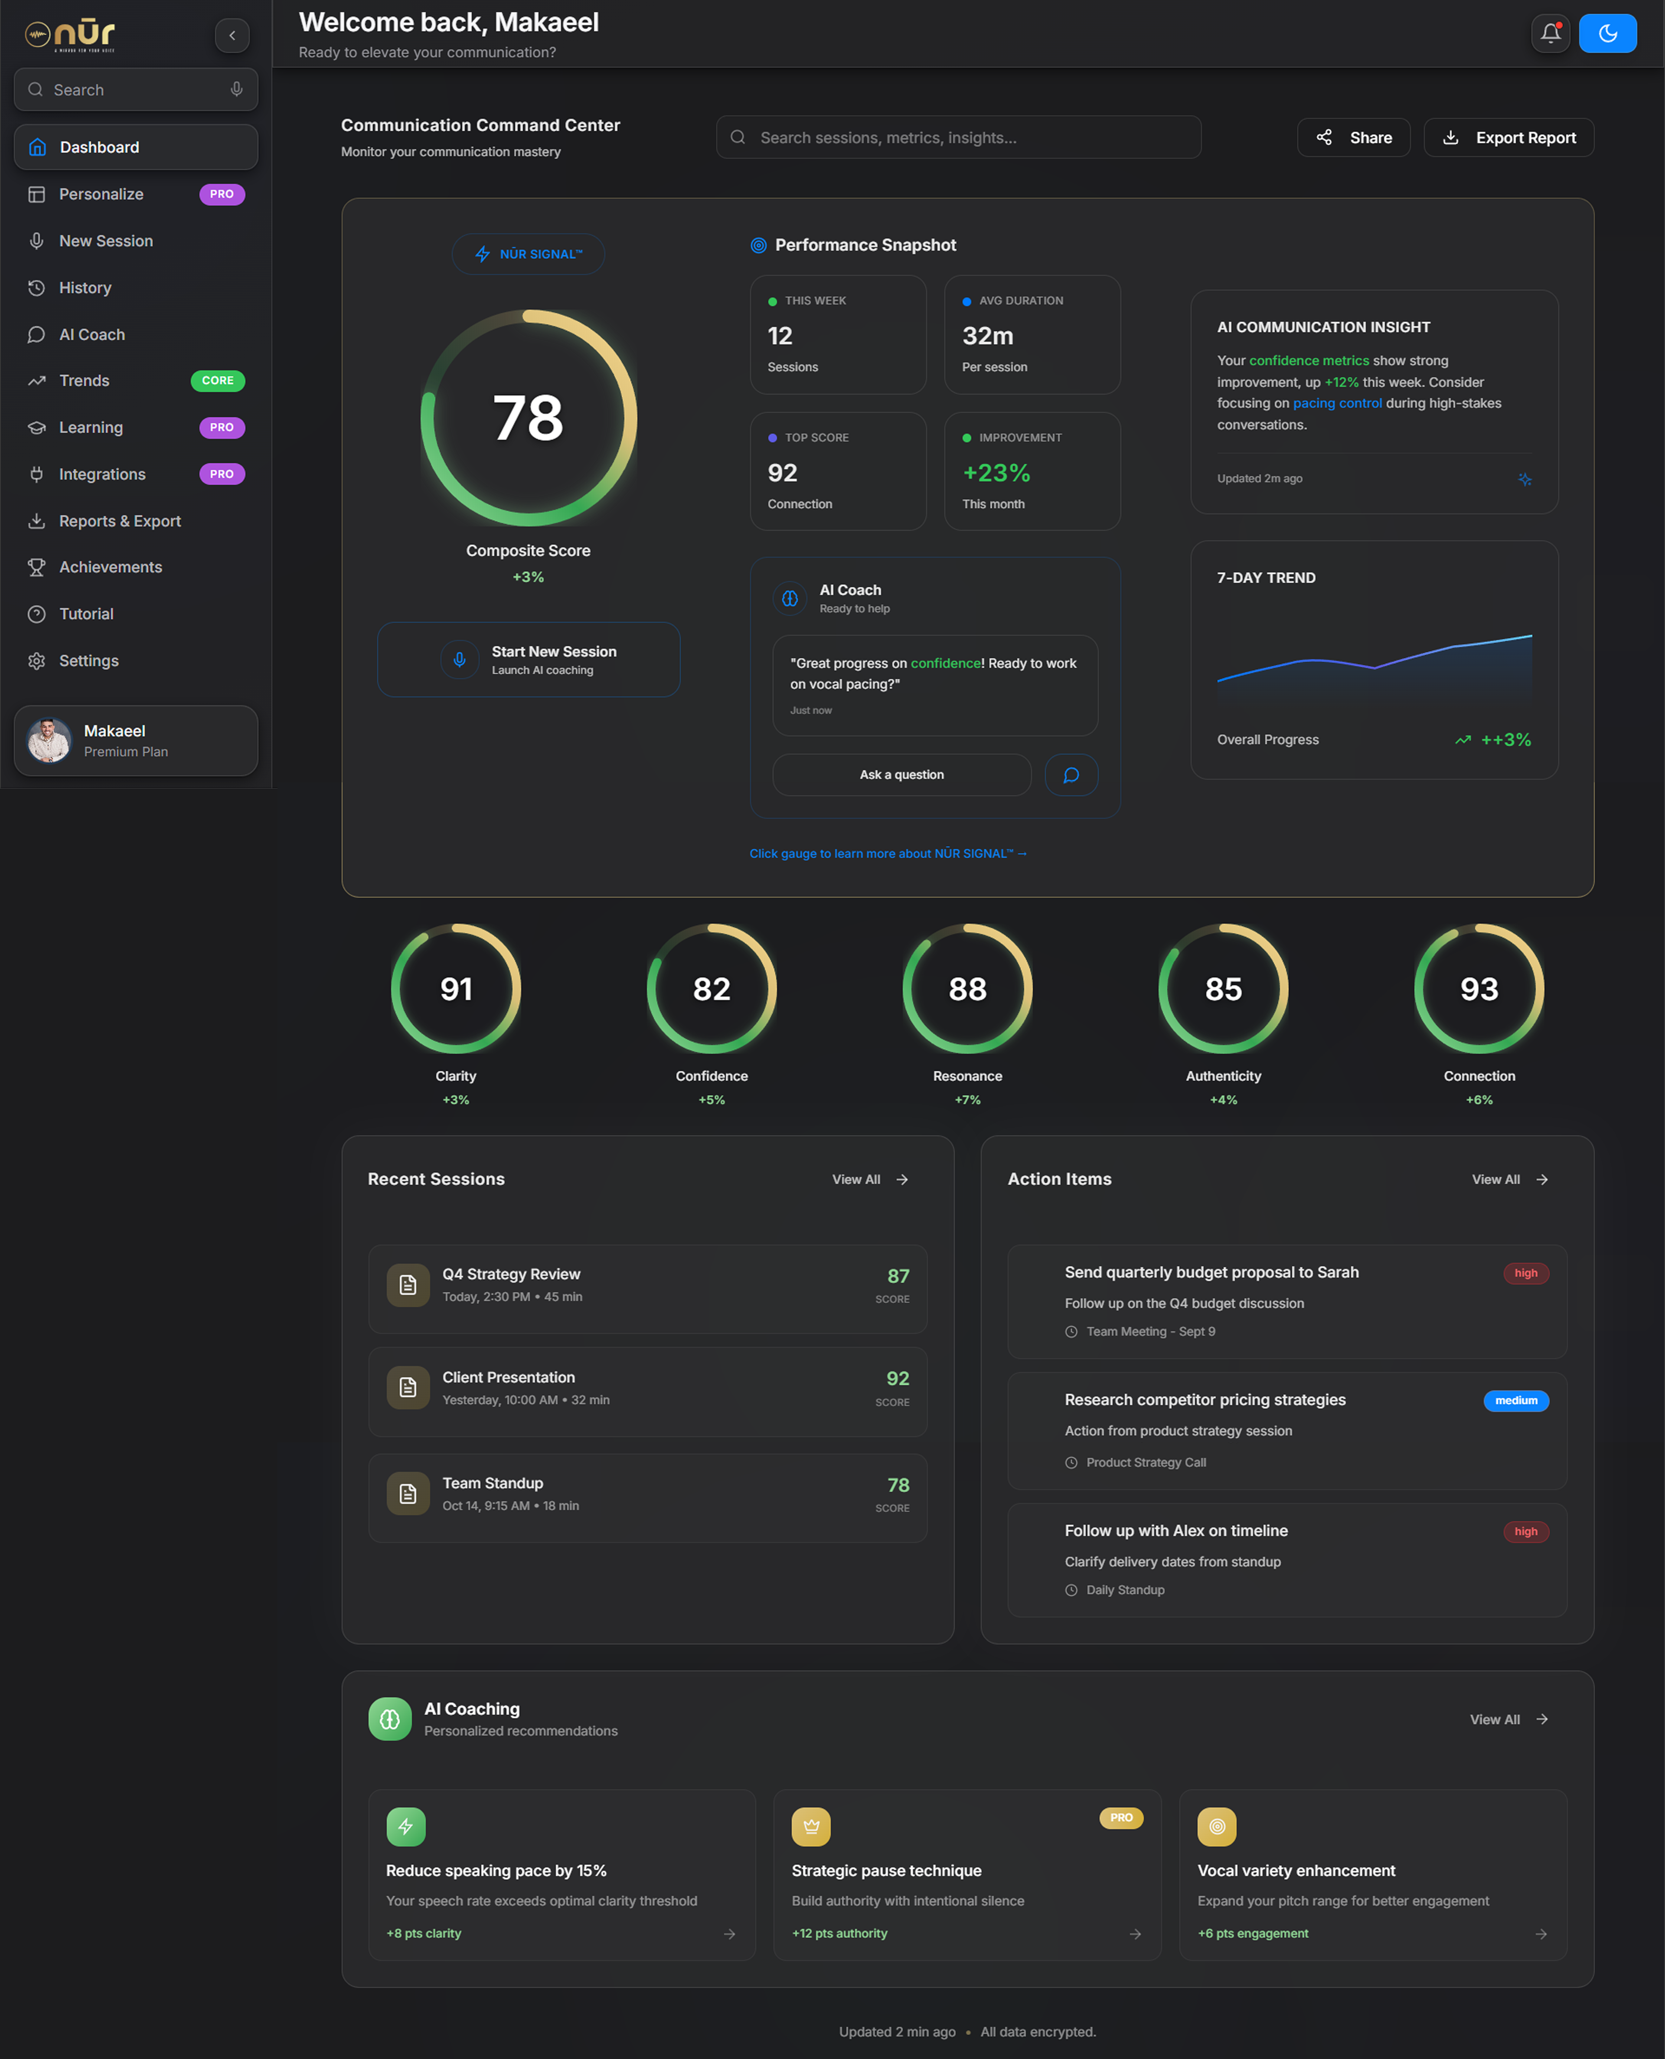Click microphone icon in sidebar search
Screen dimensions: 1665x2059
(236, 89)
